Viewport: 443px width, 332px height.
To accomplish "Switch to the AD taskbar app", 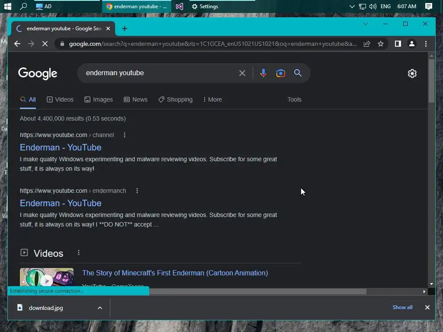I will click(44, 6).
